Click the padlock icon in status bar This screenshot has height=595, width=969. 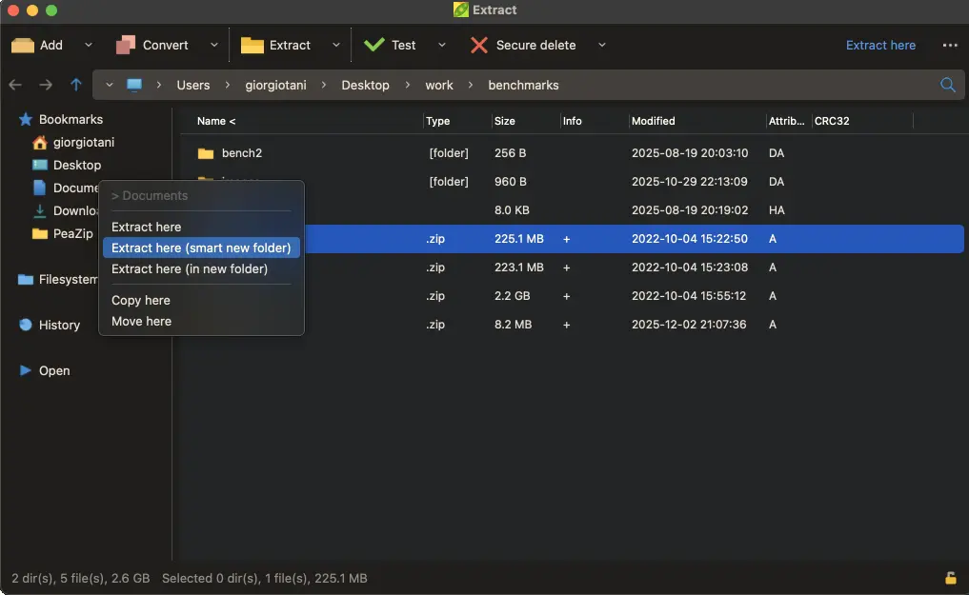950,578
